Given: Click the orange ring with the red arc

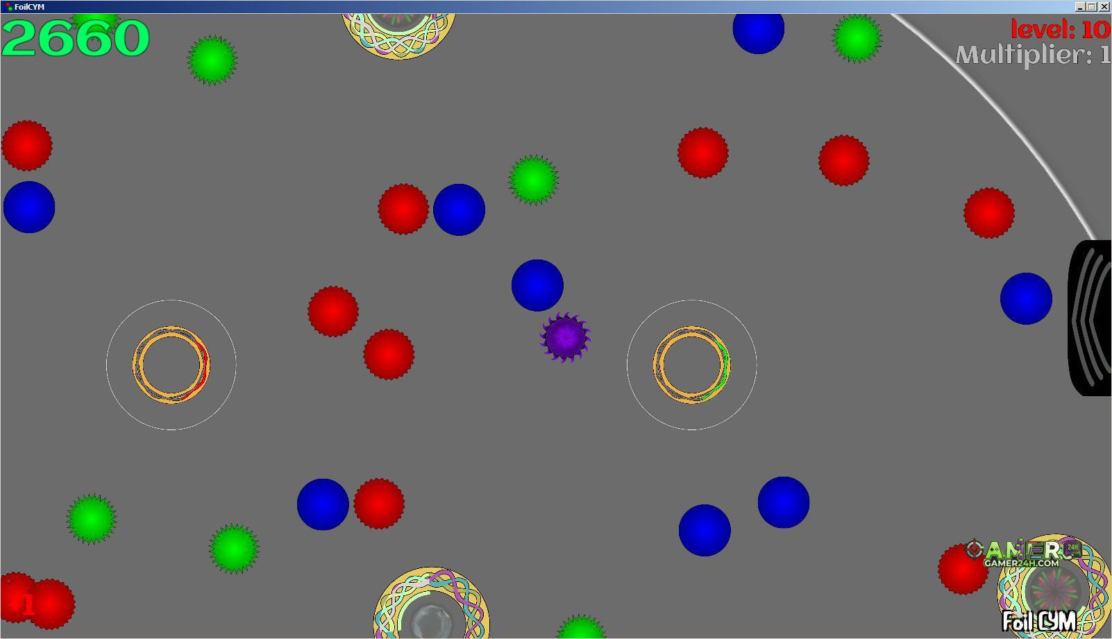Looking at the screenshot, I should (171, 364).
